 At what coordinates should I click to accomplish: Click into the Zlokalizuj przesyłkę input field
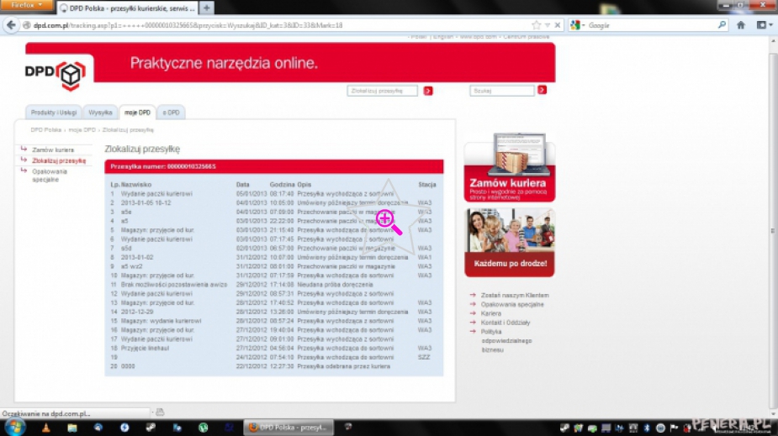coord(382,91)
